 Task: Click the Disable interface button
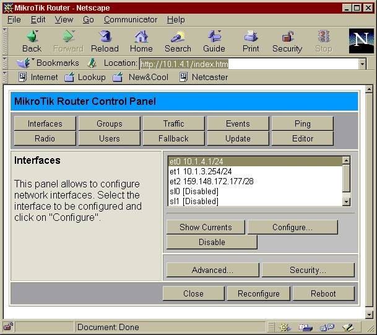[212, 242]
